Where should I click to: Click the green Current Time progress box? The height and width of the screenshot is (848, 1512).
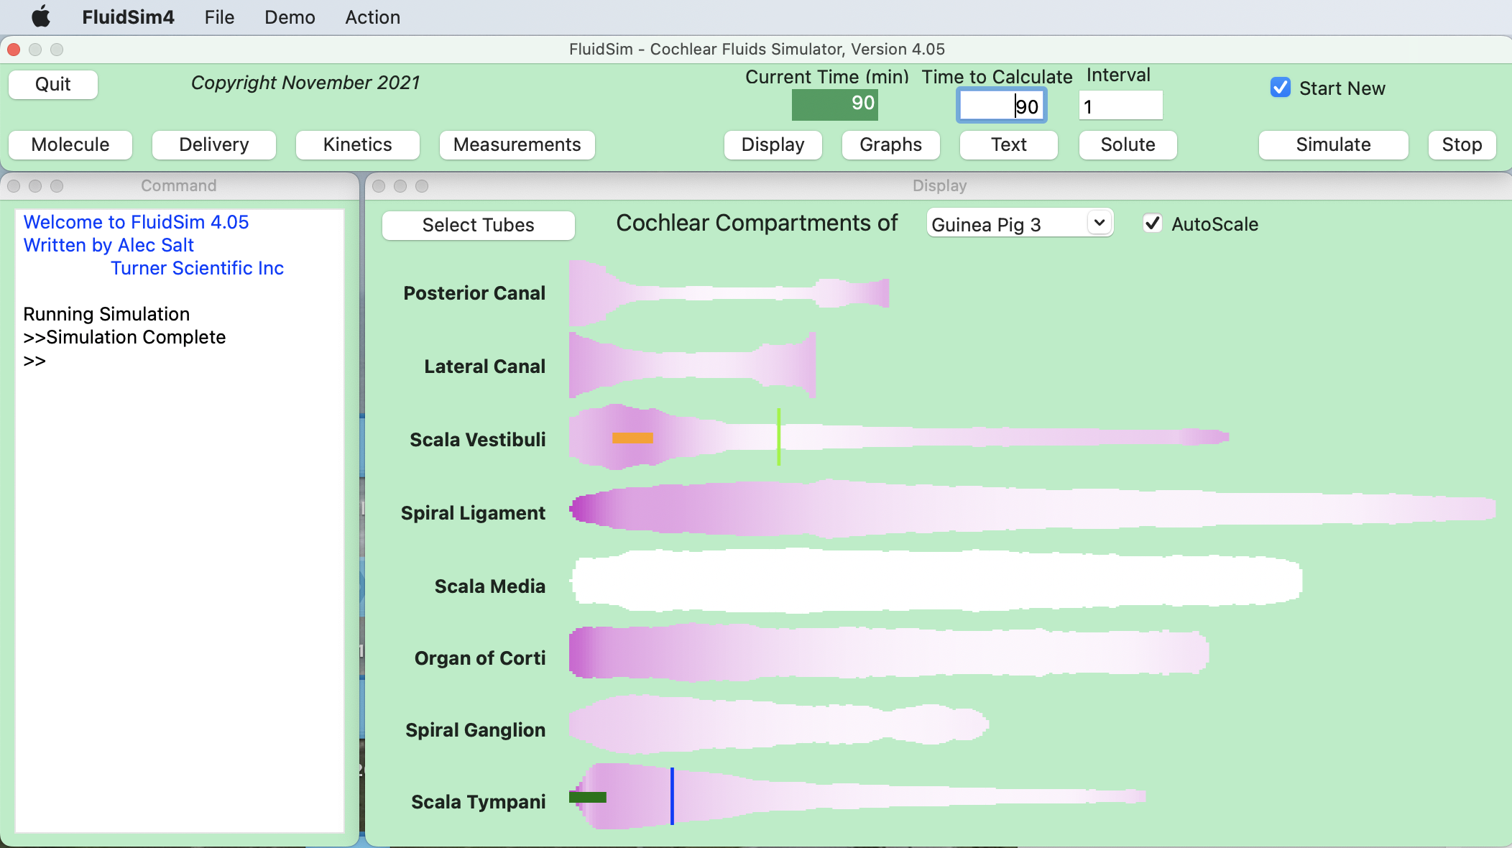coord(834,104)
